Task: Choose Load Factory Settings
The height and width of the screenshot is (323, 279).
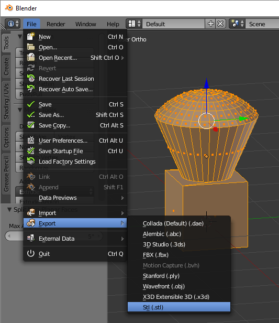Action: (75, 161)
